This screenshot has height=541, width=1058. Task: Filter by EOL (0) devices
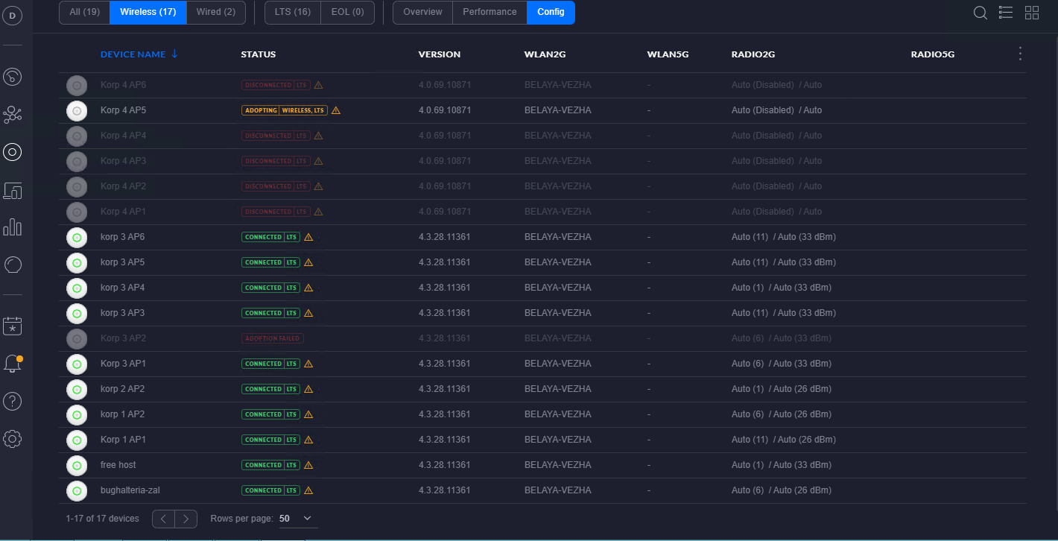(348, 12)
